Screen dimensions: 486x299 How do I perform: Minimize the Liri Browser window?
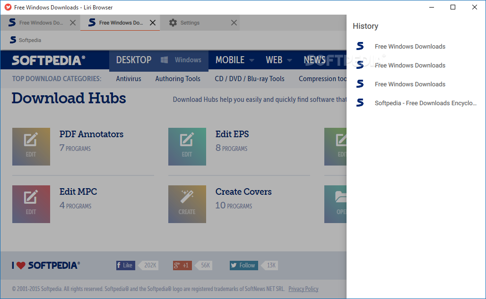[x=432, y=7]
